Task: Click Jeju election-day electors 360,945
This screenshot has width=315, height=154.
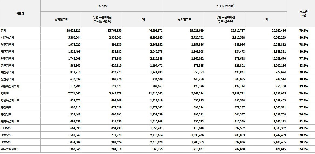Action: (x=76, y=149)
